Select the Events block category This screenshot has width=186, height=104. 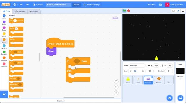(x=4, y=35)
